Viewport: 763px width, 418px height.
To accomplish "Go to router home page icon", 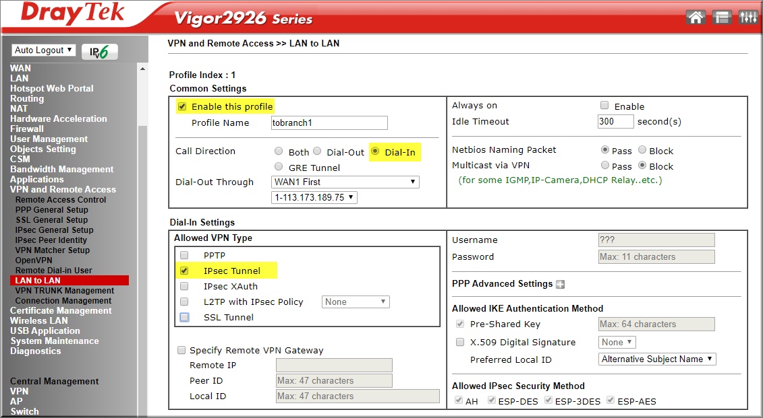I will coord(696,18).
